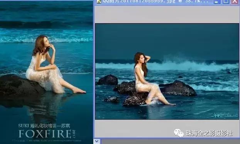This screenshot has width=240, height=144.
Task: Click the SUKI 婚礼化妆培训 caption text
Action: pos(44,126)
